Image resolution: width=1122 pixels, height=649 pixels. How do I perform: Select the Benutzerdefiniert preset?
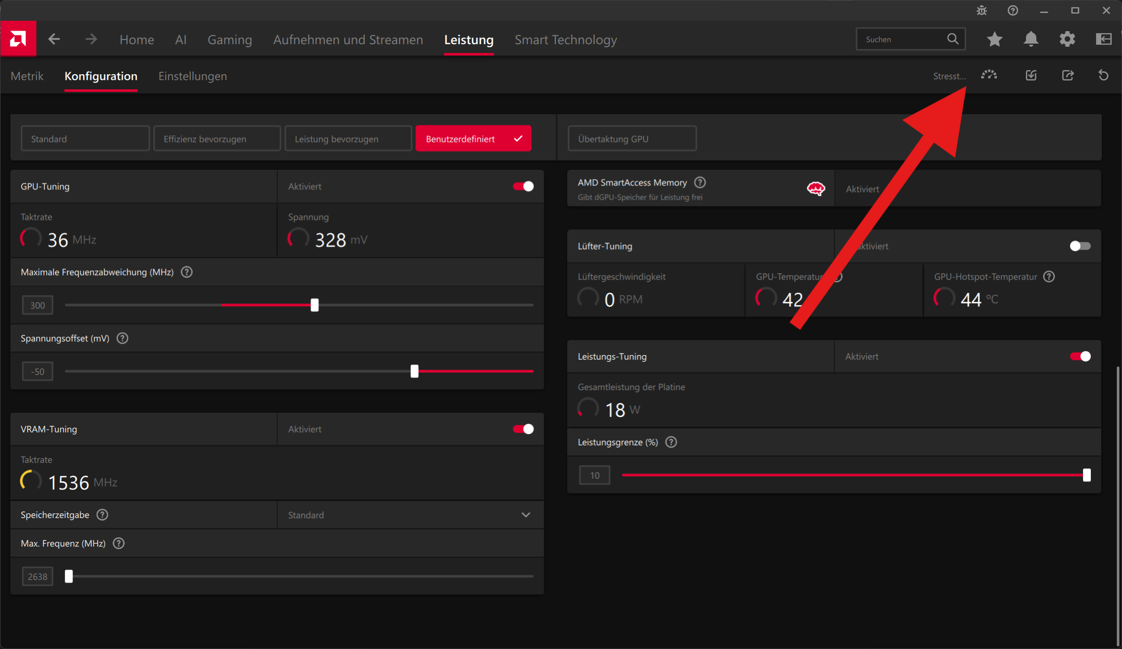(473, 139)
